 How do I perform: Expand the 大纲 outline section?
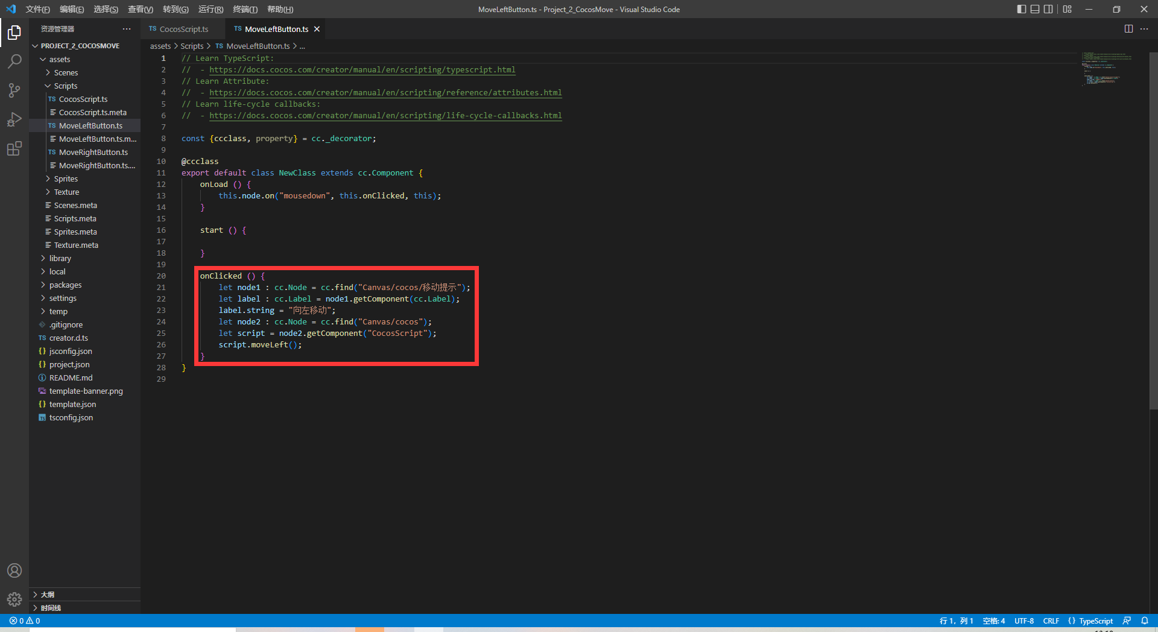pos(48,595)
